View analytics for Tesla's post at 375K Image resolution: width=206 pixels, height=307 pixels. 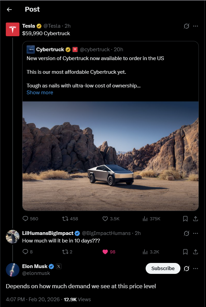pos(145,219)
